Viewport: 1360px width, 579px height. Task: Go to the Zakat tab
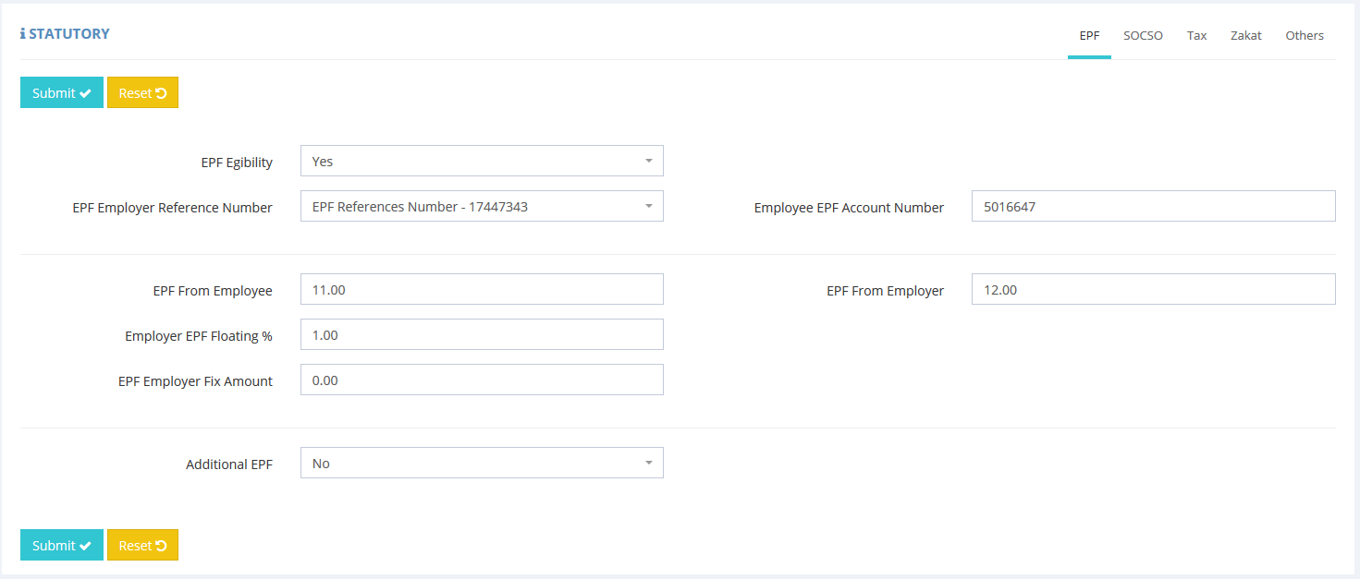pyautogui.click(x=1245, y=36)
